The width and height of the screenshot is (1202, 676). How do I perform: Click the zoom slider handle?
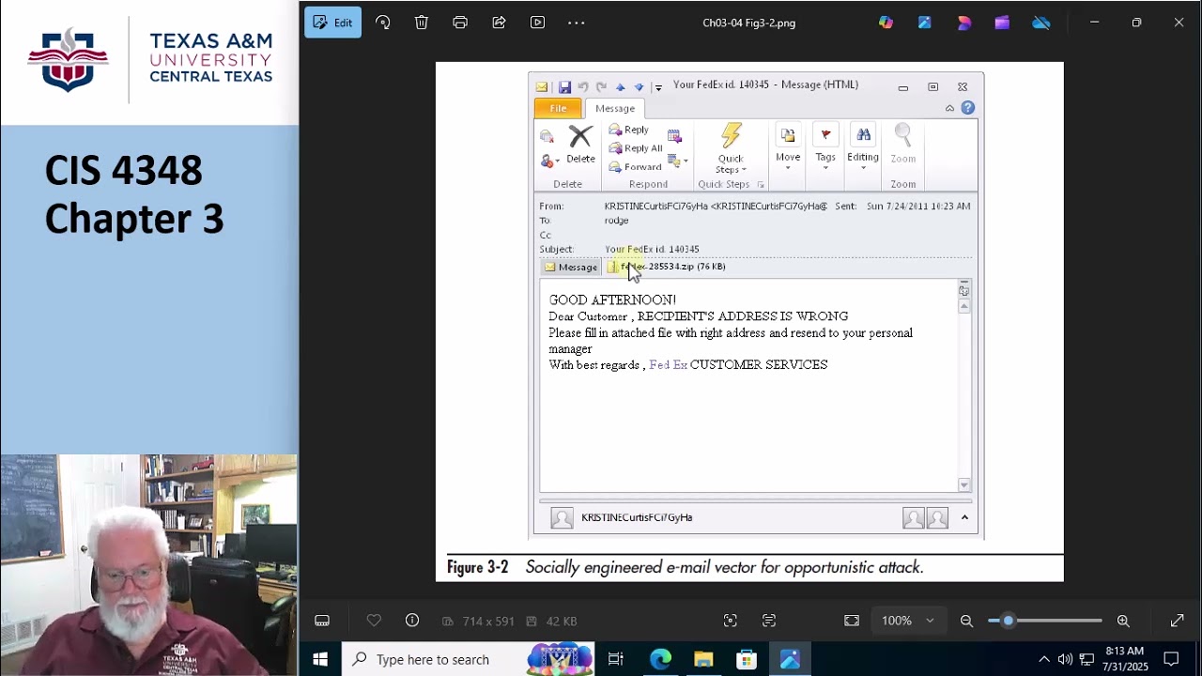click(x=1009, y=621)
